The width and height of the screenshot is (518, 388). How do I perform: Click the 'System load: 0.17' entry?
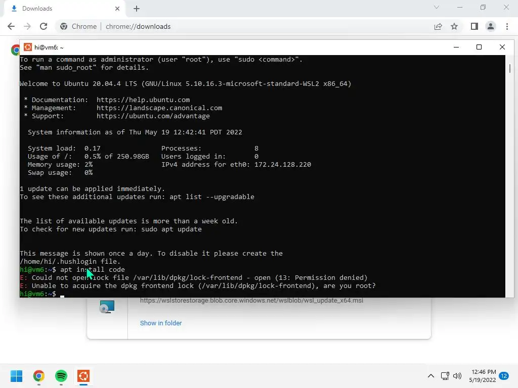(64, 148)
